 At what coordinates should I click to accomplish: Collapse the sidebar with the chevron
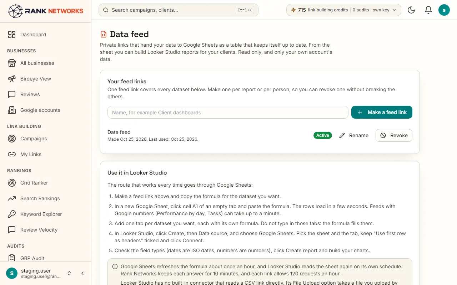pos(82,273)
